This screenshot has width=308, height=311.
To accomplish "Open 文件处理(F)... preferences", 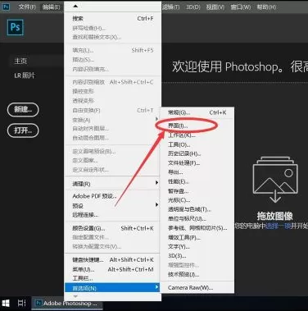I will (197, 163).
